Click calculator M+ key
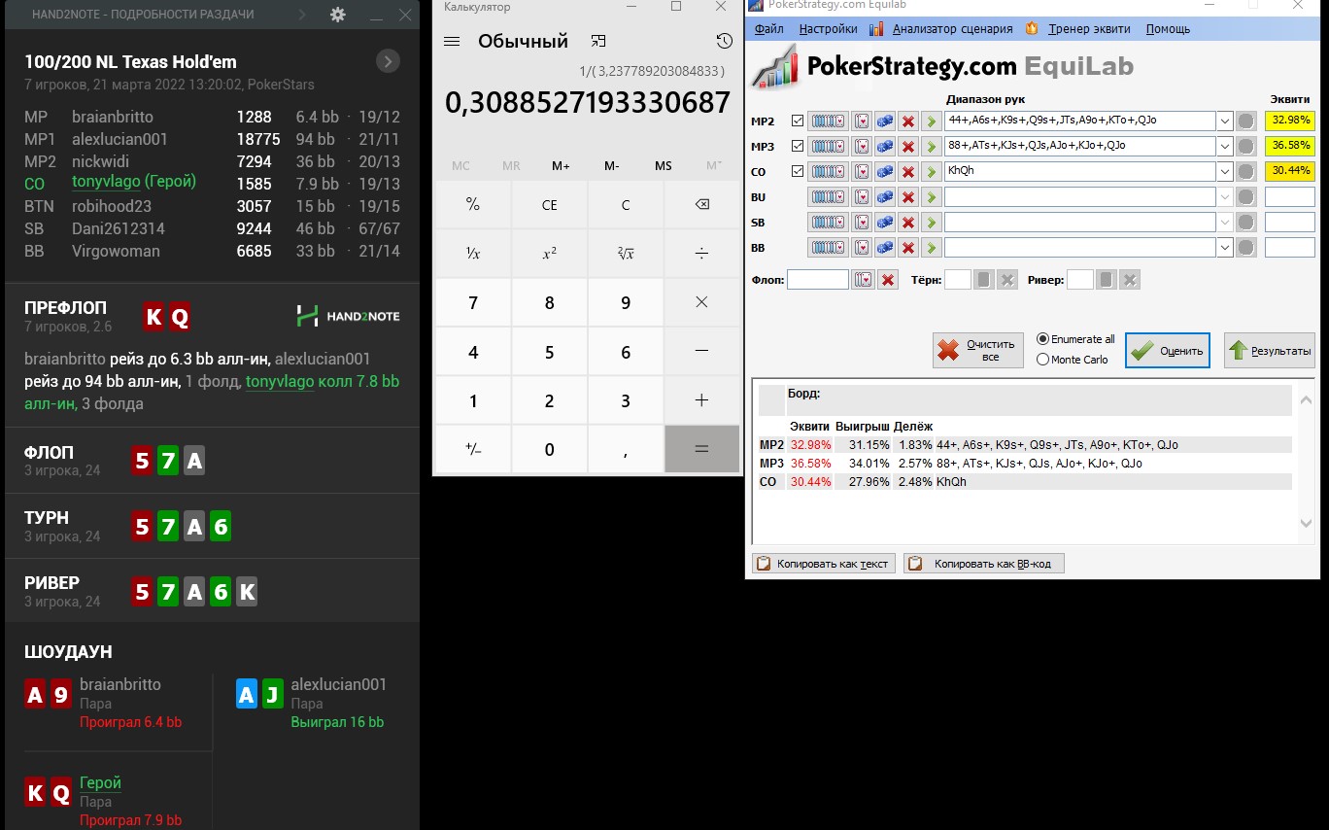 click(561, 166)
